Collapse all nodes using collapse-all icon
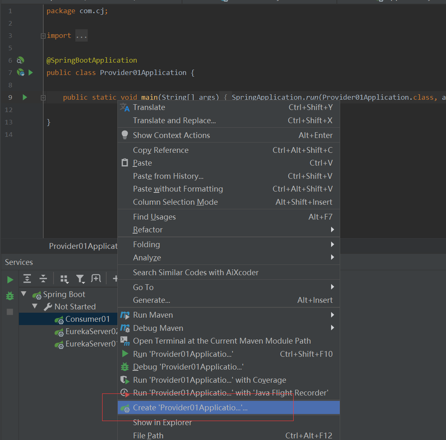This screenshot has width=446, height=440. tap(43, 279)
